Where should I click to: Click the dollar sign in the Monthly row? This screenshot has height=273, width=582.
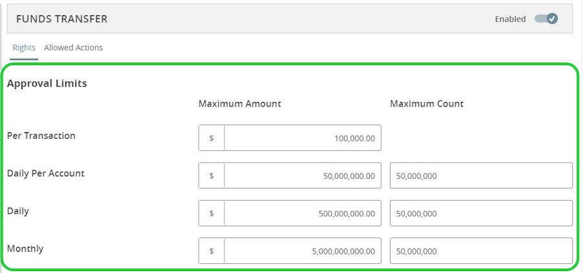point(211,251)
